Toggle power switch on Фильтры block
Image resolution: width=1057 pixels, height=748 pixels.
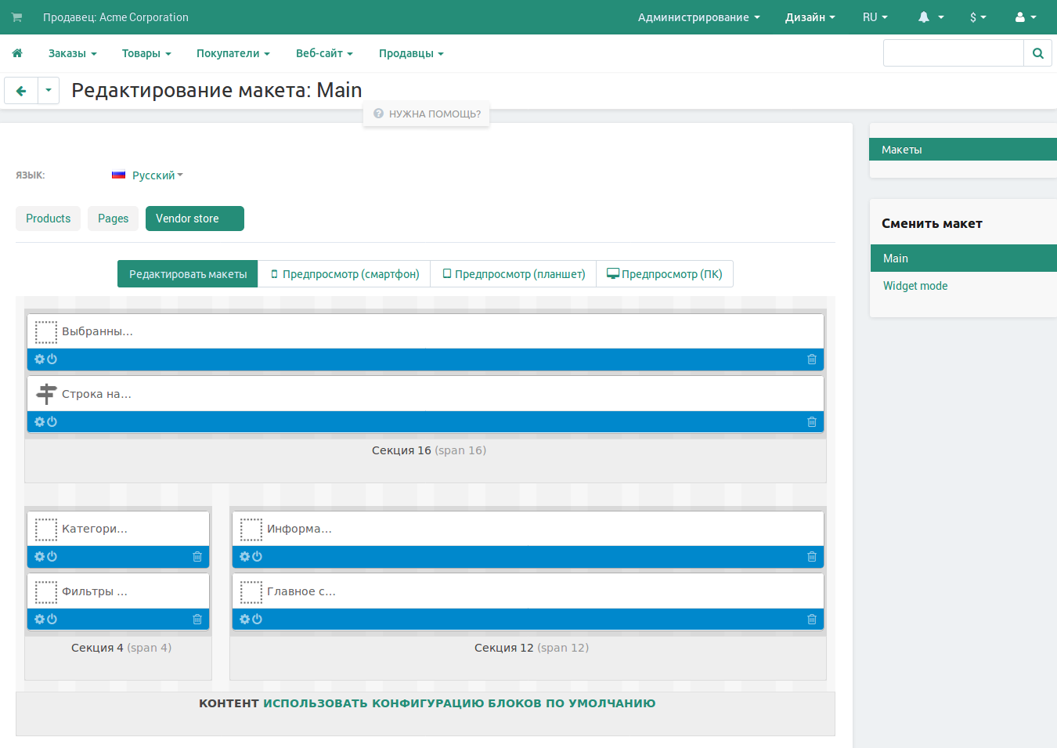(x=52, y=620)
